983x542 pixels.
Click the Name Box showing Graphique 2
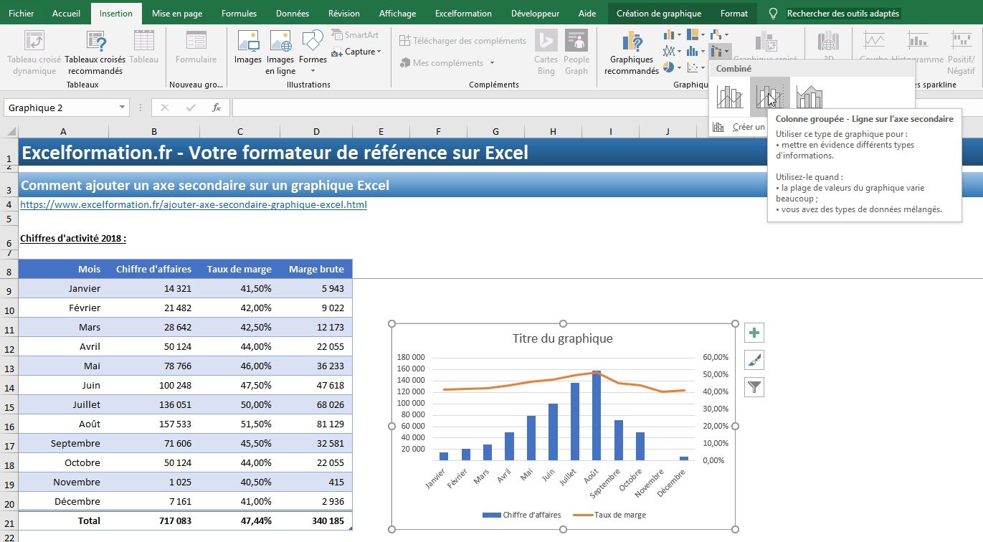(x=60, y=108)
